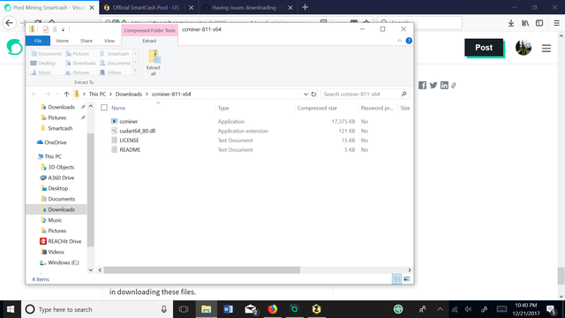Open the Steemit hamburger menu
The image size is (565, 318).
pos(546,49)
